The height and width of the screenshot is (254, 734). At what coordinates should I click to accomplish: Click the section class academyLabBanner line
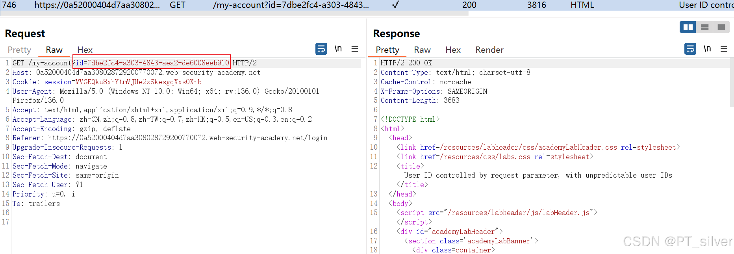[x=471, y=241]
